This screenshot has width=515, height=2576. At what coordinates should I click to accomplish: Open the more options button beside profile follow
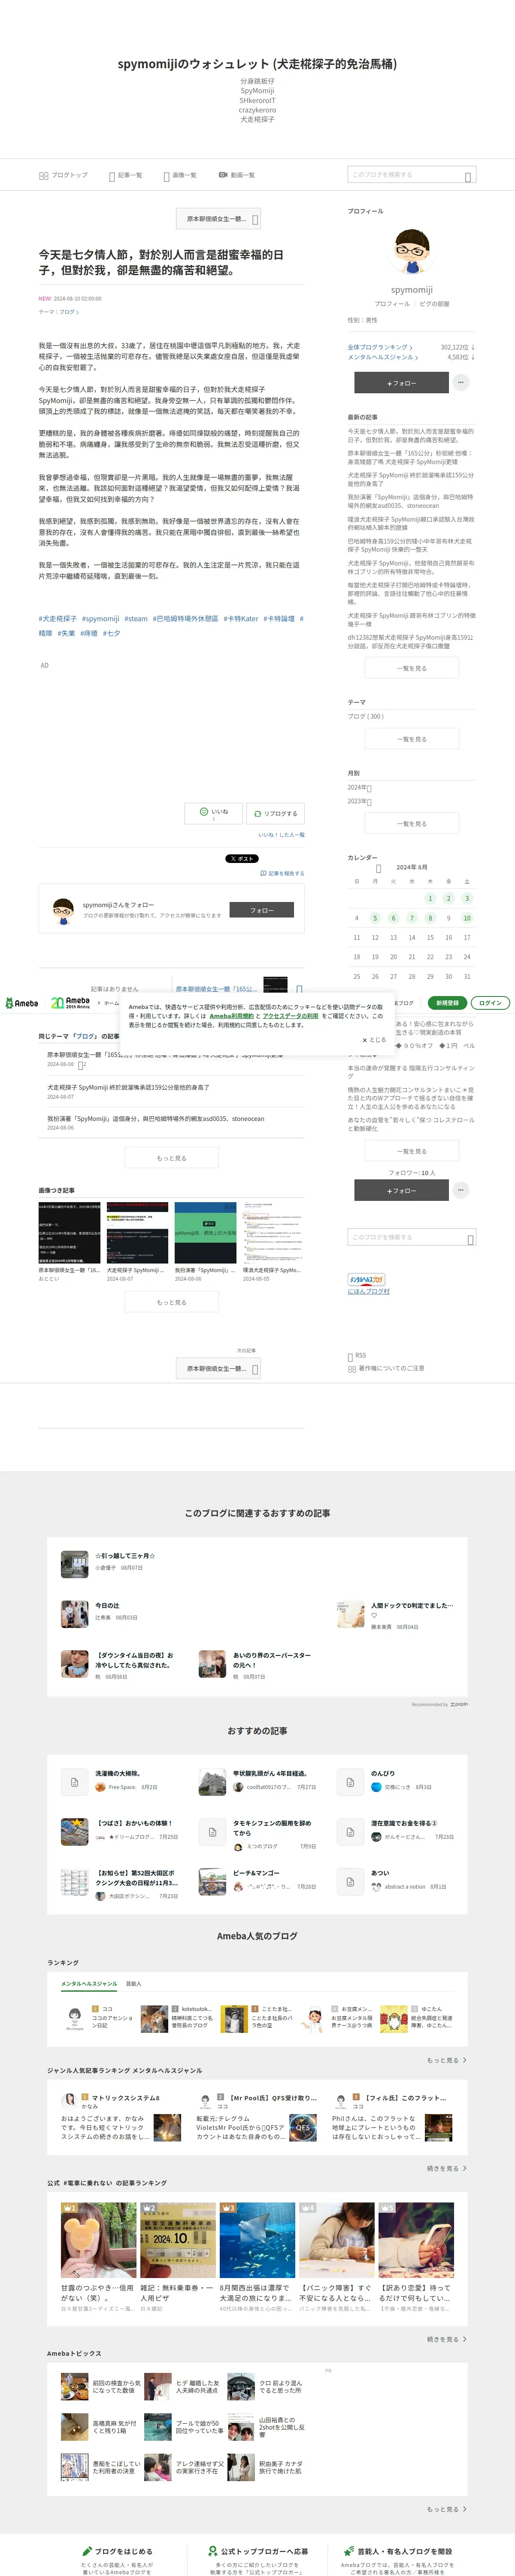pos(461,383)
